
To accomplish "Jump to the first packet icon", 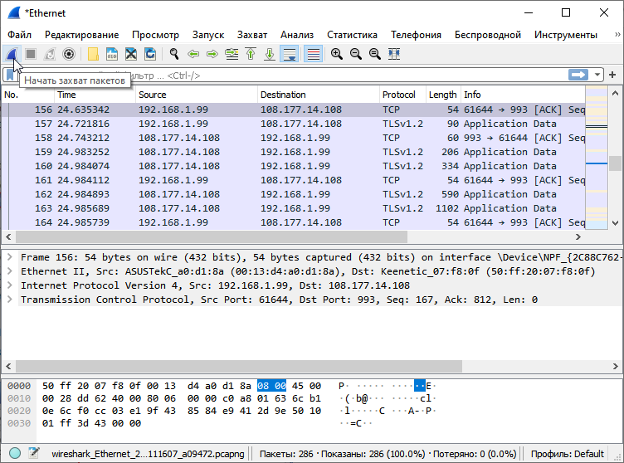I will coord(251,54).
